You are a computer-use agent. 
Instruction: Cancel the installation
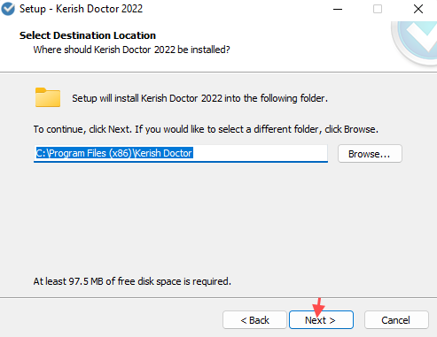(396, 320)
